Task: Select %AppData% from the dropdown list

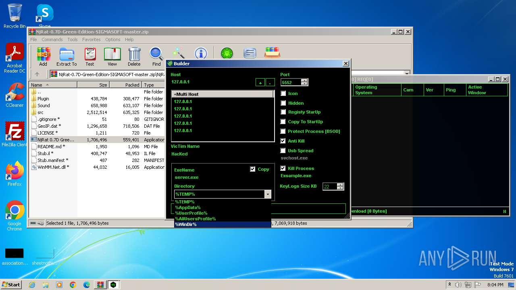Action: [223, 207]
